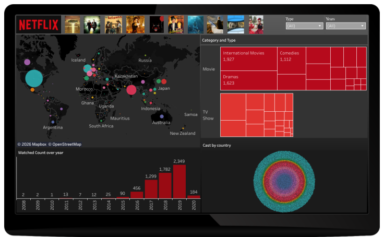Click the Dramas 1,623 treemap tile

(248, 80)
